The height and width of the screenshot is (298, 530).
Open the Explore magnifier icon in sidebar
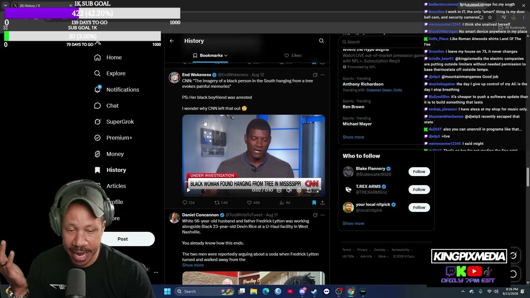pos(97,73)
